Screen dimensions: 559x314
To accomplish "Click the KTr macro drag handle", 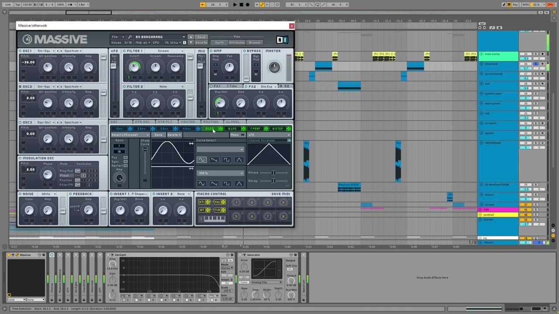I will [x=208, y=202].
